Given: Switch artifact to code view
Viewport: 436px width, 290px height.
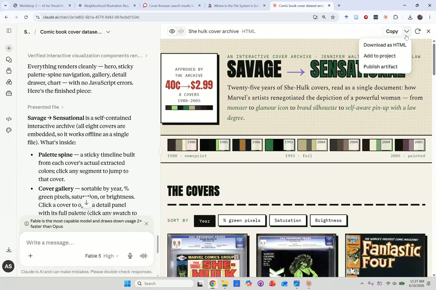Looking at the screenshot, I should pos(181,31).
